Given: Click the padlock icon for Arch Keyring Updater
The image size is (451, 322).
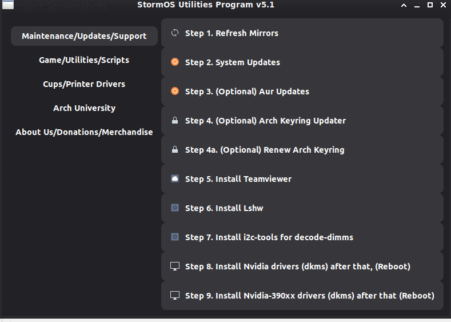Looking at the screenshot, I should click(175, 121).
